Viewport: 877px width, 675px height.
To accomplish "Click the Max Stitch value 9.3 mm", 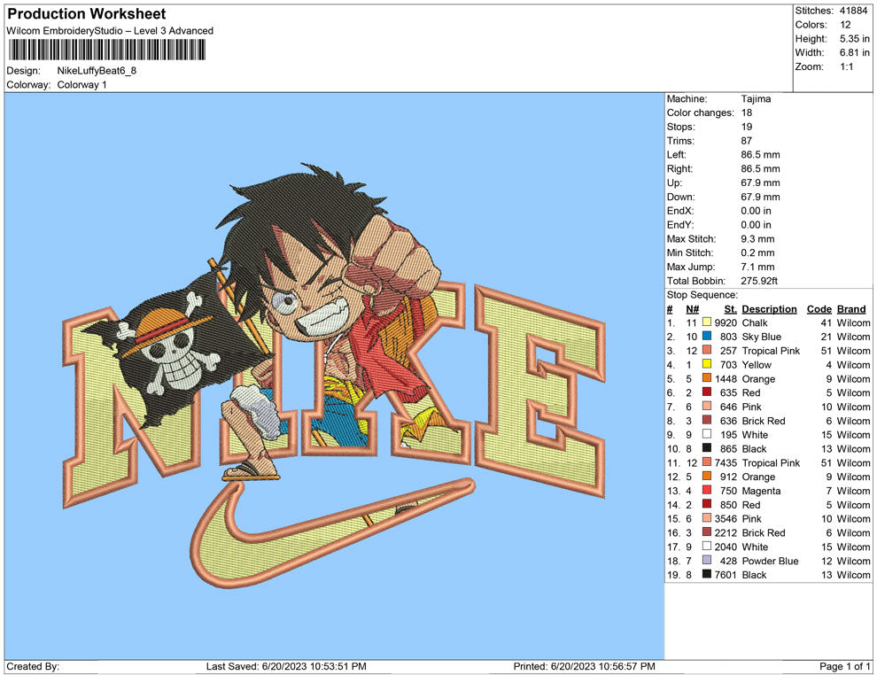I will pos(758,239).
